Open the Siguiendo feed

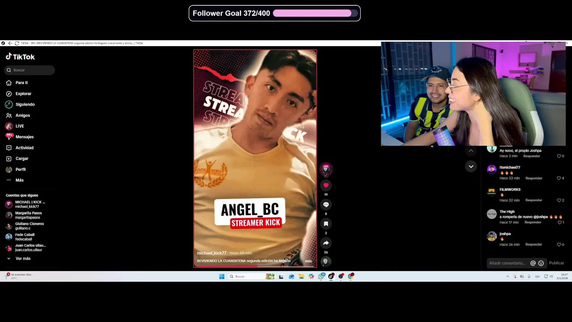pos(20,104)
